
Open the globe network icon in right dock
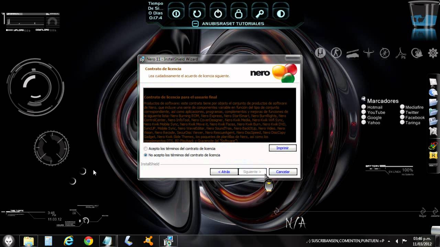(433, 92)
